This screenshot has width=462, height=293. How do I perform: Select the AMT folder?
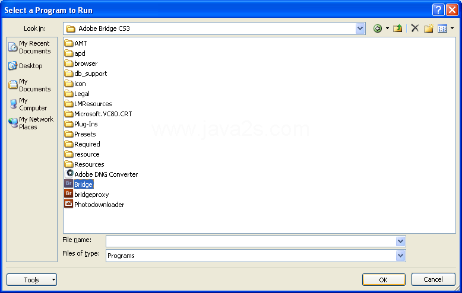click(x=76, y=43)
